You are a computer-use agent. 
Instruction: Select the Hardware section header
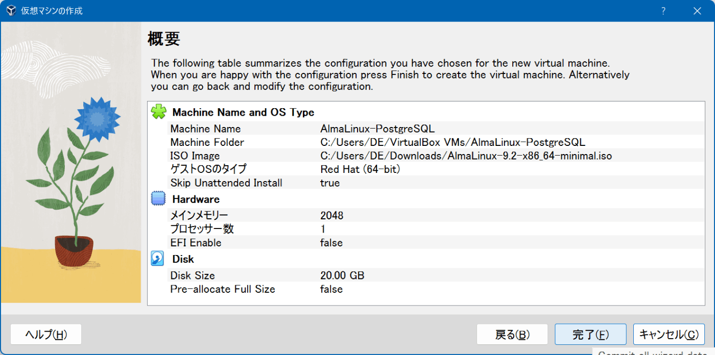point(196,199)
